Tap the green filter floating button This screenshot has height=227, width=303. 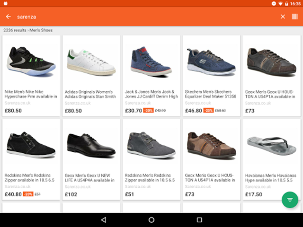(290, 200)
